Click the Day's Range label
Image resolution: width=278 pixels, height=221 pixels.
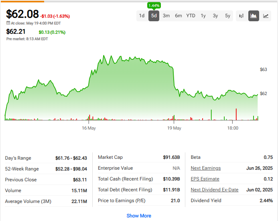pyautogui.click(x=18, y=158)
